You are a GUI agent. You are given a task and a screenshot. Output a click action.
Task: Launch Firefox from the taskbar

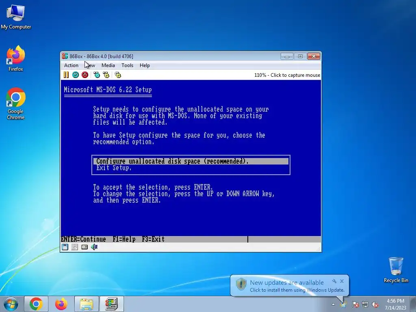[61, 304]
